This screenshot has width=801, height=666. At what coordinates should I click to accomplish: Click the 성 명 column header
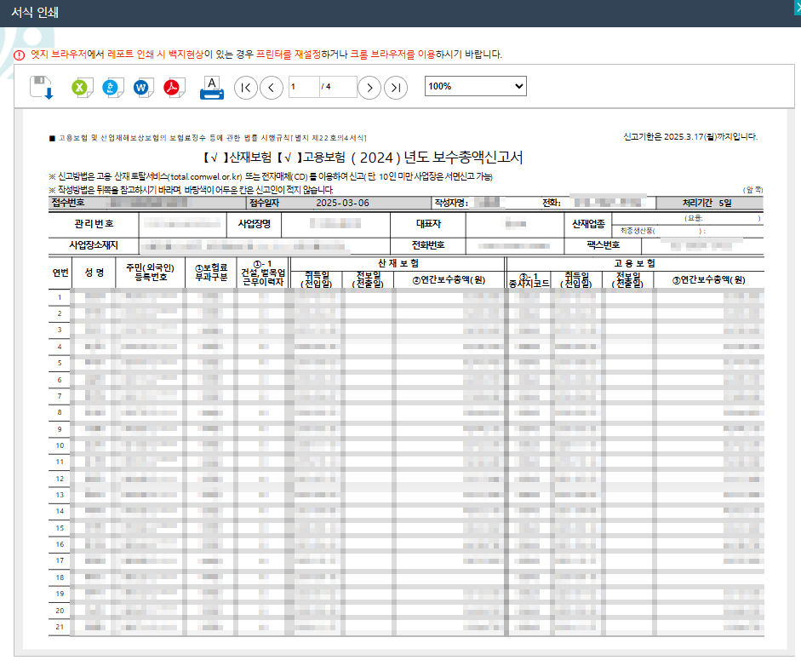pos(94,273)
